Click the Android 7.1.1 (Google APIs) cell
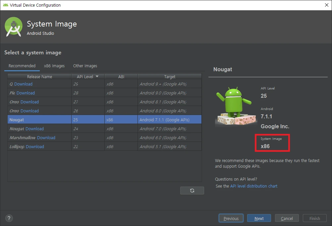 pos(170,120)
